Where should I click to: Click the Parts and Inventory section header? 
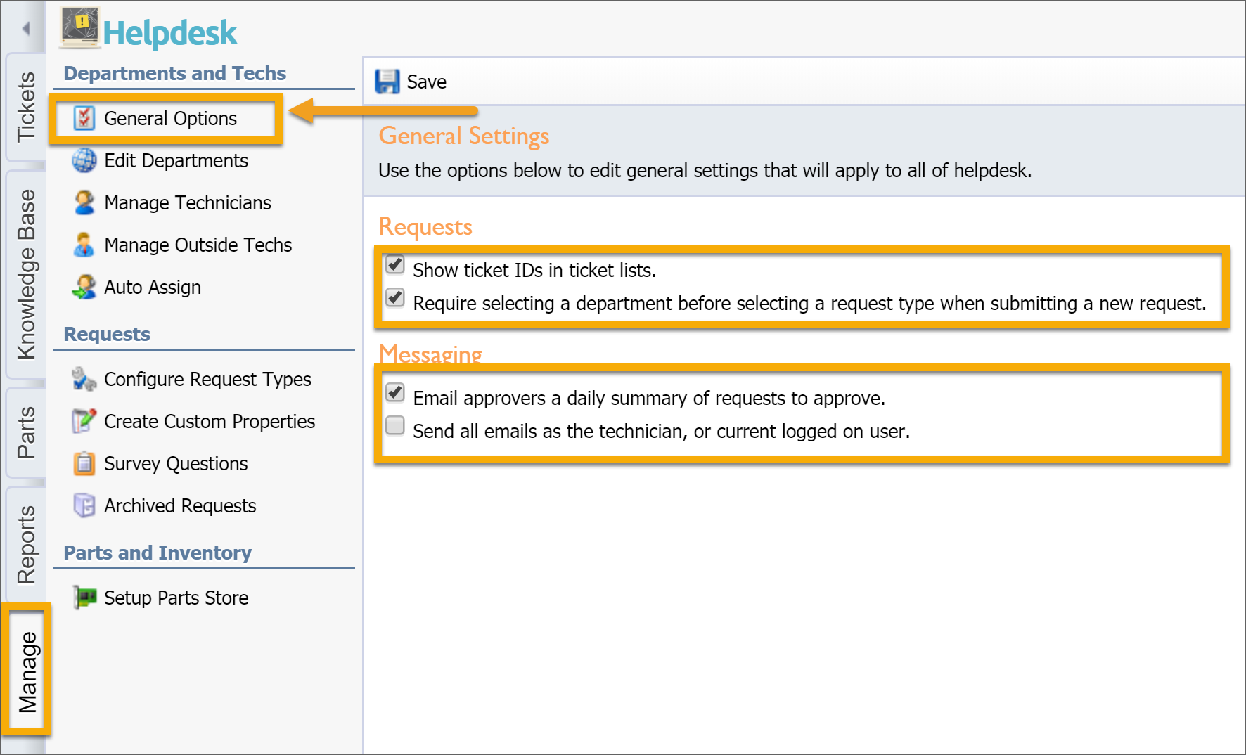(x=158, y=553)
